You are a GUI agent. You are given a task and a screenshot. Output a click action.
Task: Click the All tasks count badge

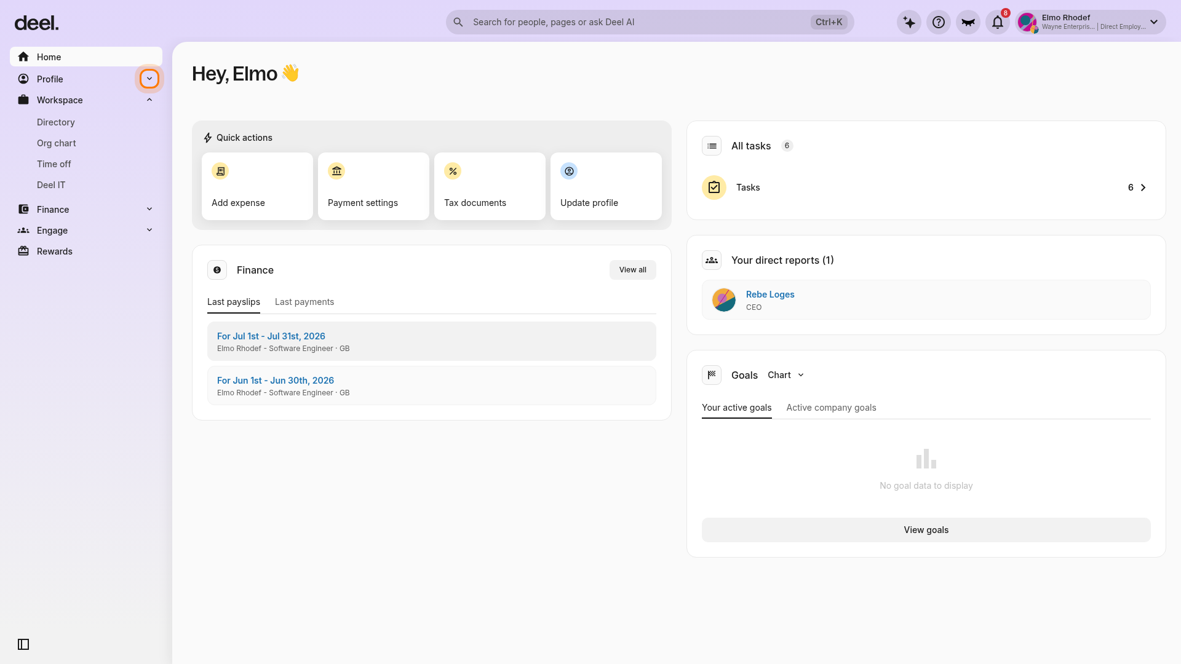[x=787, y=146]
